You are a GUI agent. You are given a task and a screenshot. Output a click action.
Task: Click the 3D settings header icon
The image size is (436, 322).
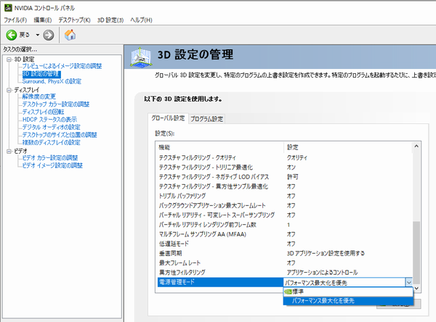[x=141, y=57]
